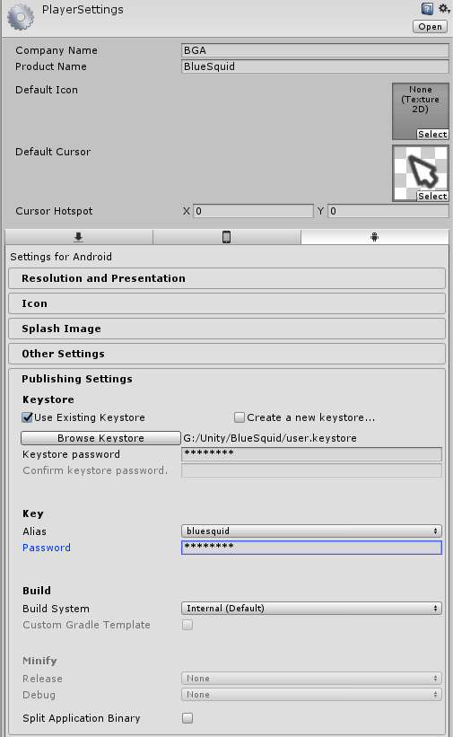Edit the Cursor Hotspot Y field
Screen dimensions: 453x737
pyautogui.click(x=388, y=211)
